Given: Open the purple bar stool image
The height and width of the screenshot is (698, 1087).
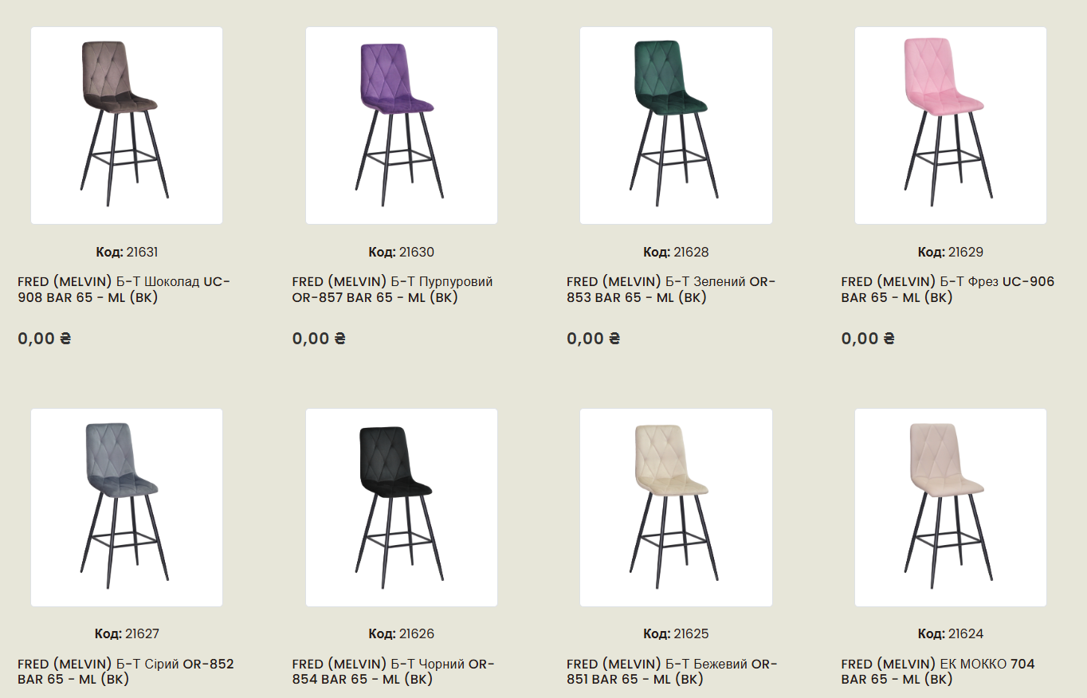Looking at the screenshot, I should tap(402, 126).
